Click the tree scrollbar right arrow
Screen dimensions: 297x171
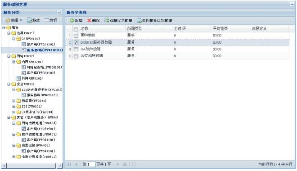(x=60, y=166)
